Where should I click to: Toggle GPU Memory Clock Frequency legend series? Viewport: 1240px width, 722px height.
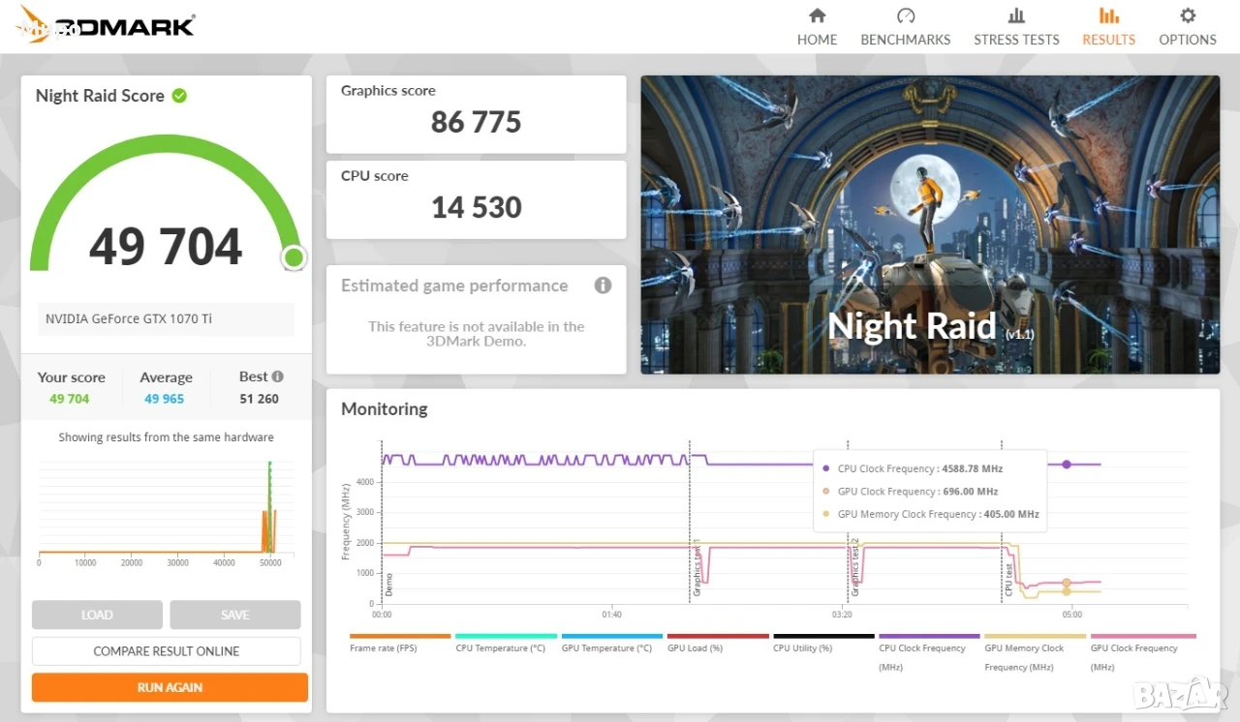(1035, 652)
